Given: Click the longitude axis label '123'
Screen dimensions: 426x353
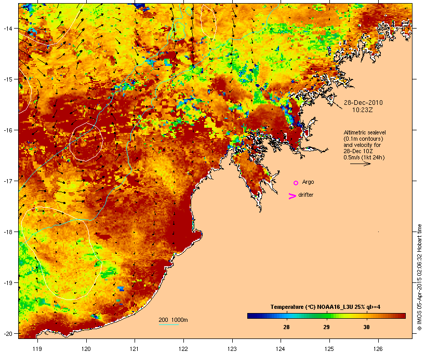Looking at the screenshot, I should pyautogui.click(x=232, y=349).
